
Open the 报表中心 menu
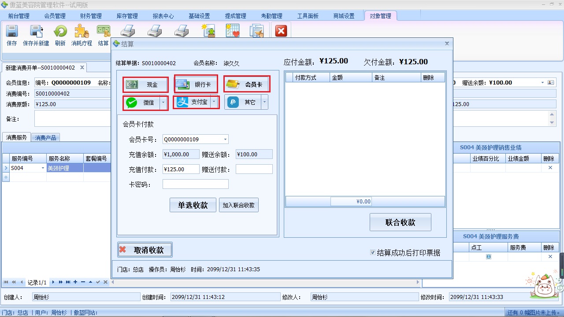pyautogui.click(x=163, y=16)
